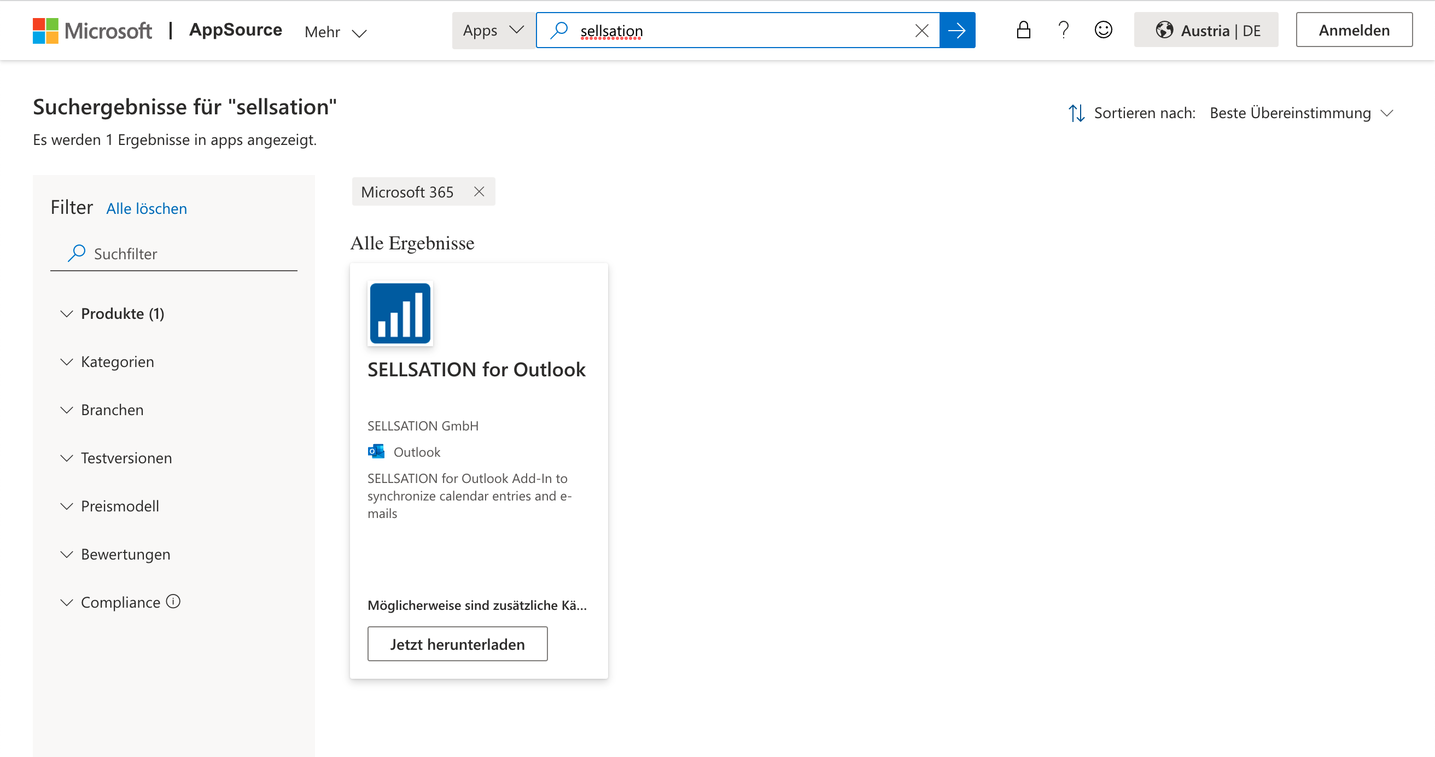The height and width of the screenshot is (757, 1435).
Task: Click the Suchfilter input field
Action: (174, 254)
